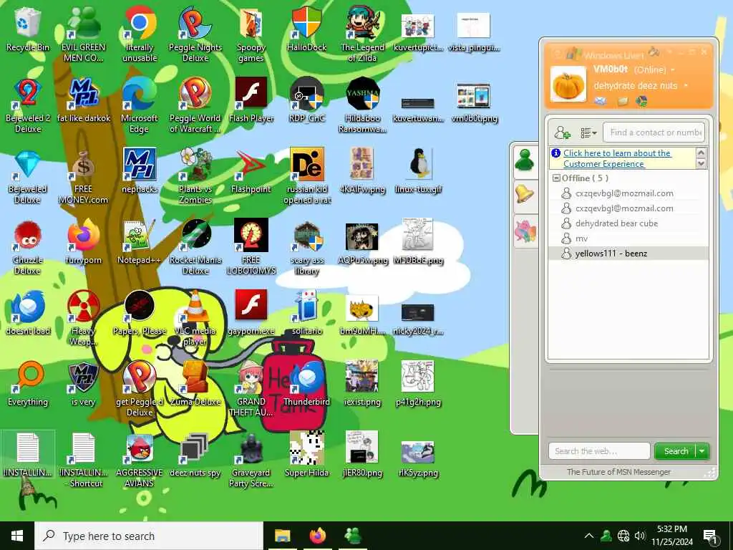The width and height of the screenshot is (733, 550).
Task: Select the yellow bell alerts tab in Messenger
Action: pyautogui.click(x=525, y=195)
